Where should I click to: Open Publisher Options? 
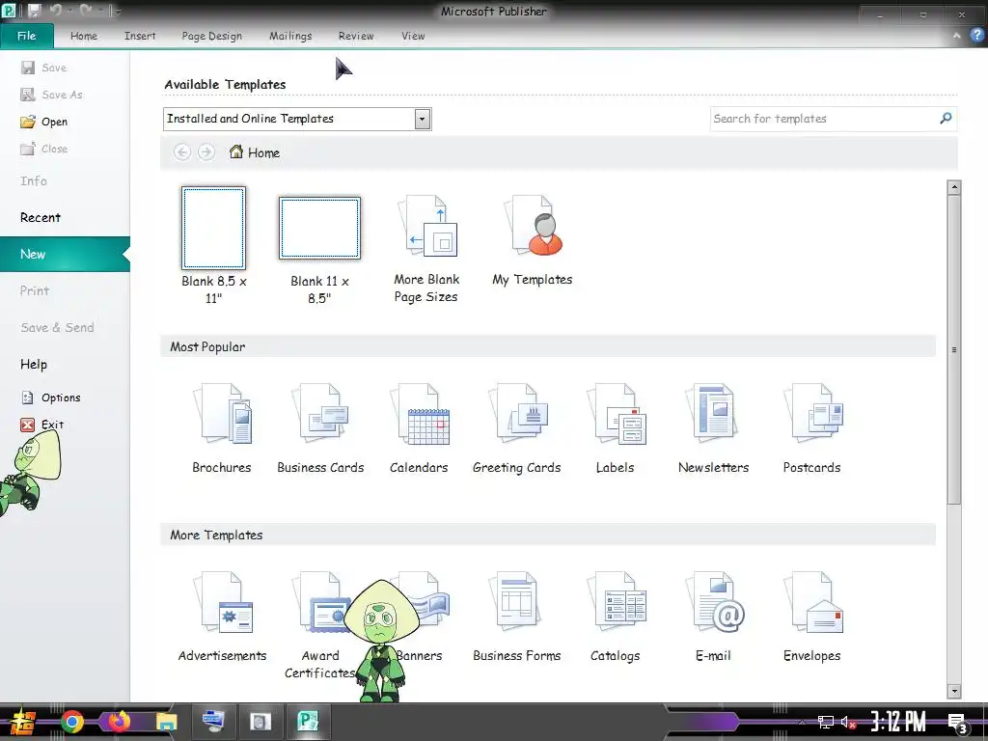click(x=51, y=398)
